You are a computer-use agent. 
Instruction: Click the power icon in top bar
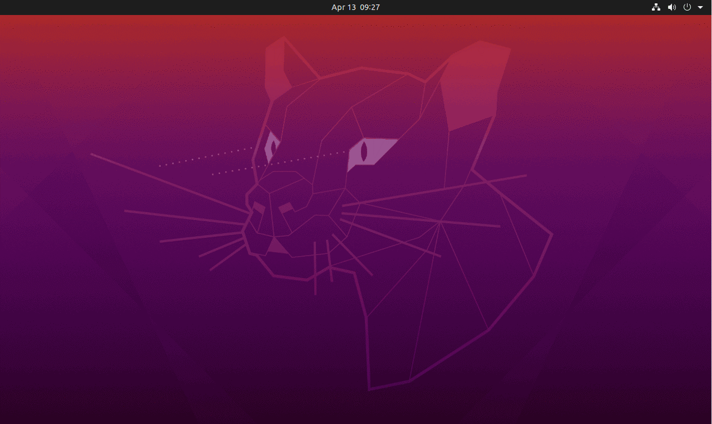coord(687,7)
